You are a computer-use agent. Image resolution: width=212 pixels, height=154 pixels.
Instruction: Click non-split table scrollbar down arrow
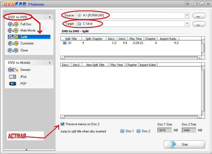(203, 113)
